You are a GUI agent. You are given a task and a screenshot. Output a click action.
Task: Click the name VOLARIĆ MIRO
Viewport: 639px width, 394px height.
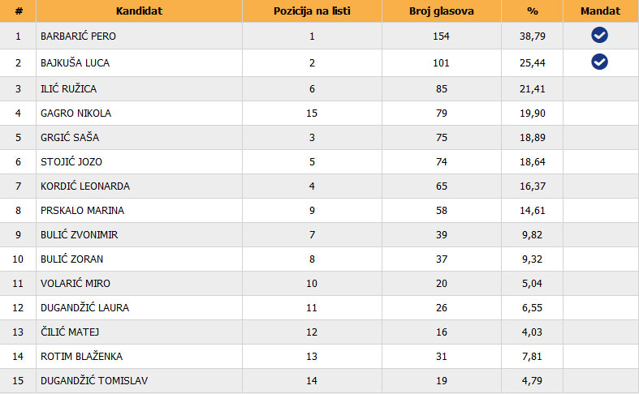76,284
